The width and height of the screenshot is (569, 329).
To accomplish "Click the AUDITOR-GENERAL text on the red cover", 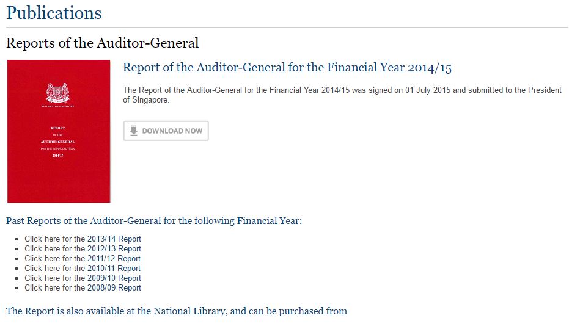I will point(57,142).
